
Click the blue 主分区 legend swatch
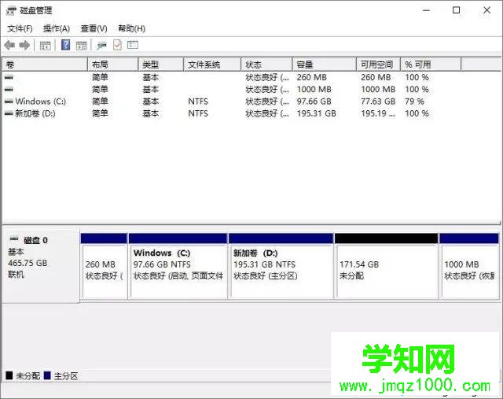tap(47, 375)
